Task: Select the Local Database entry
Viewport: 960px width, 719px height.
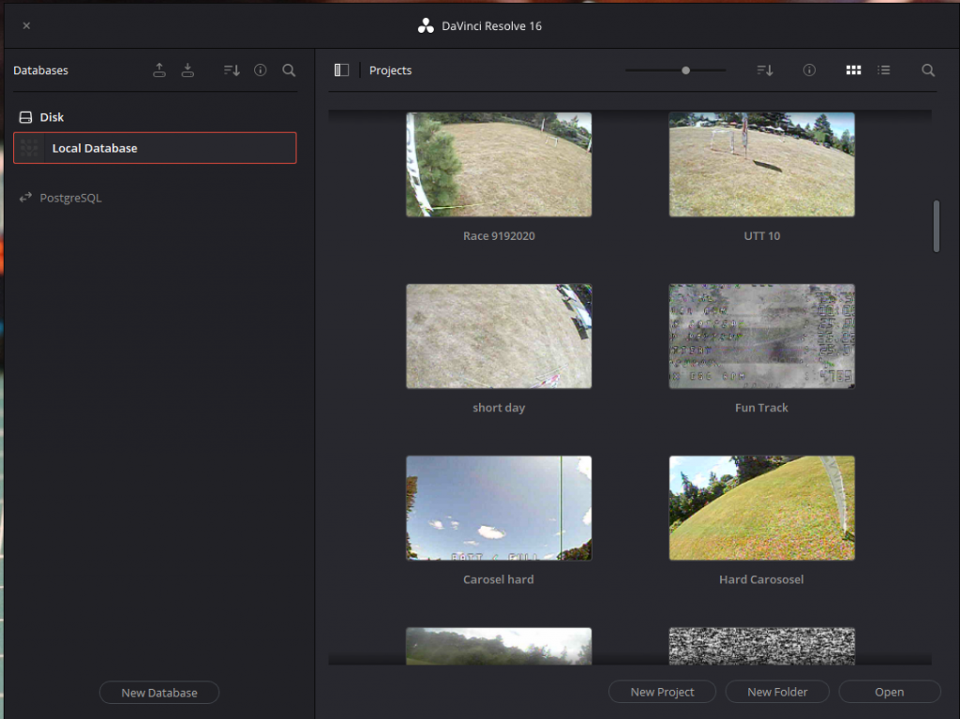Action: pyautogui.click(x=155, y=148)
